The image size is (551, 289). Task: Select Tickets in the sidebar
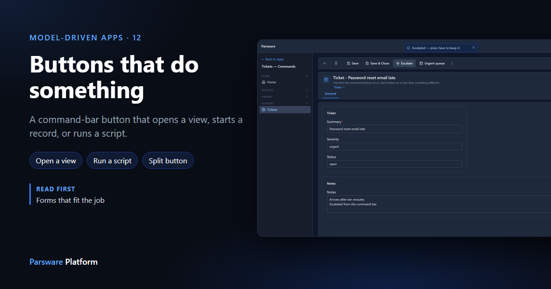click(x=285, y=110)
